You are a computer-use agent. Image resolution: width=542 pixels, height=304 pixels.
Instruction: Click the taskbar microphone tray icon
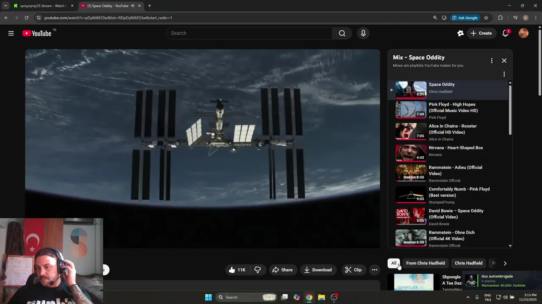(477, 297)
